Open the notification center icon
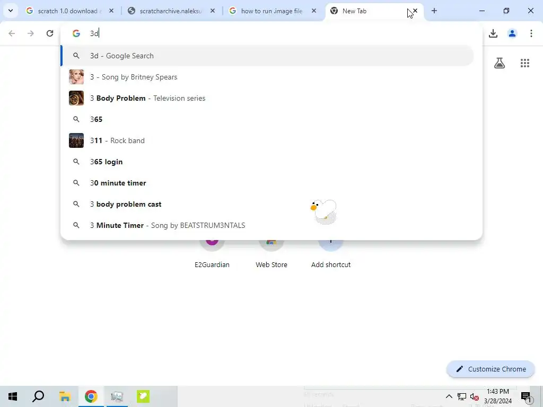This screenshot has height=407, width=543. pyautogui.click(x=526, y=396)
